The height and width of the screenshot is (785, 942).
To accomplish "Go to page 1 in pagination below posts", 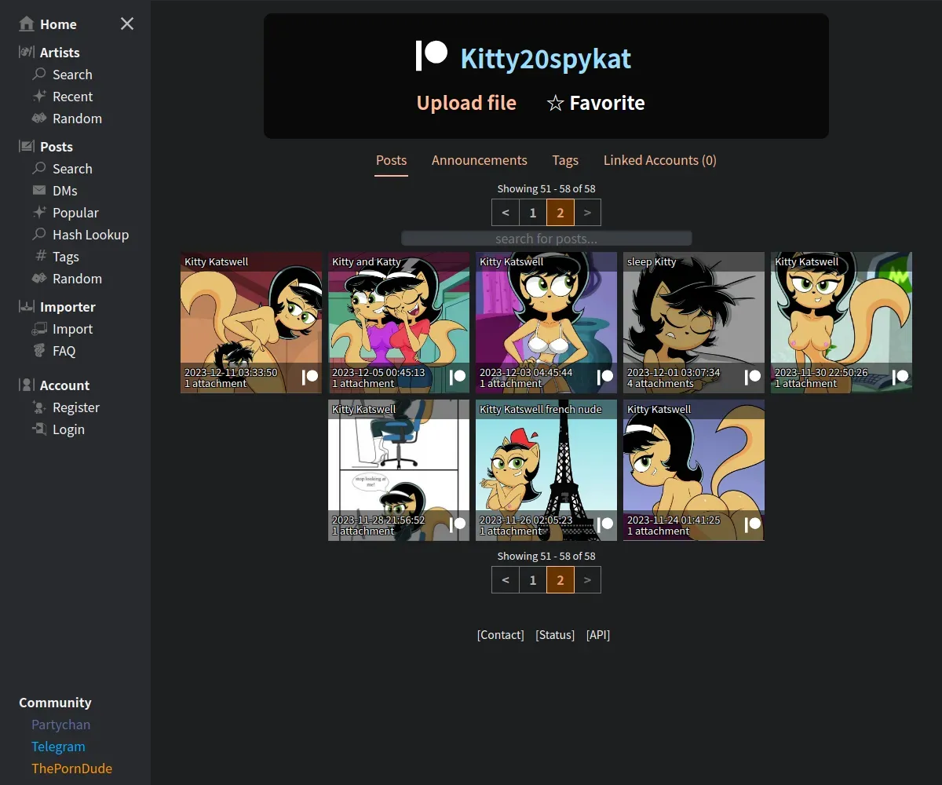I will click(533, 580).
